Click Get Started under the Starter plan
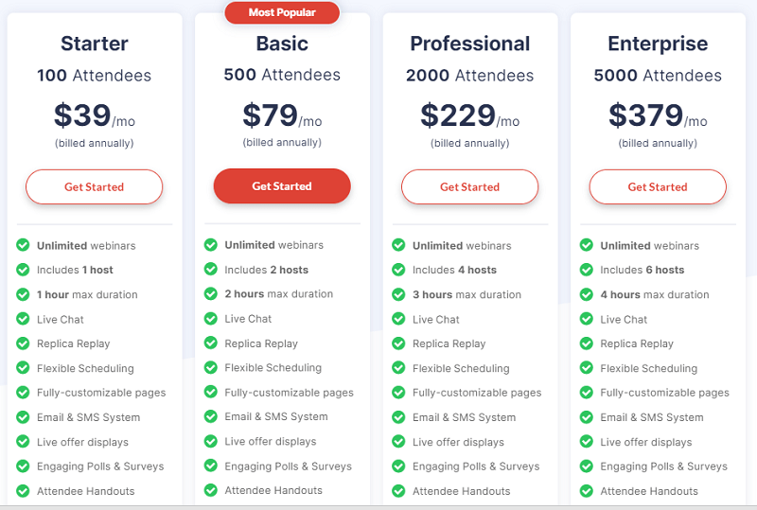 94,187
